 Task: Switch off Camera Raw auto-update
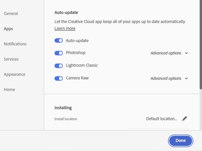[x=59, y=78]
